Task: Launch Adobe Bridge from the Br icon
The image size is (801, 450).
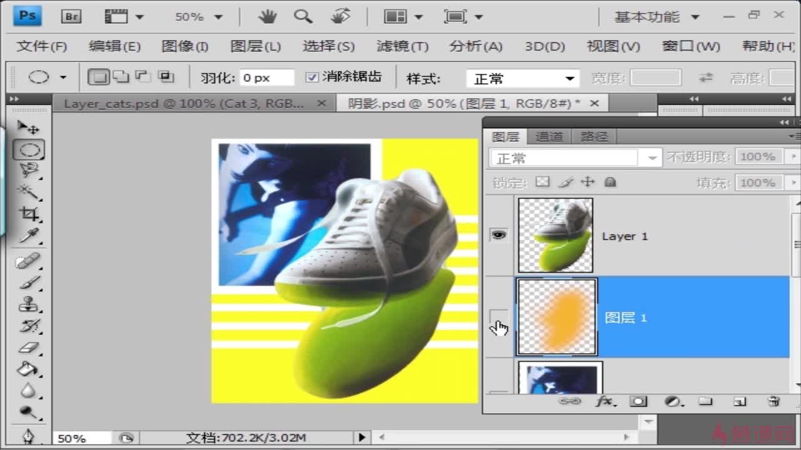Action: [x=71, y=16]
